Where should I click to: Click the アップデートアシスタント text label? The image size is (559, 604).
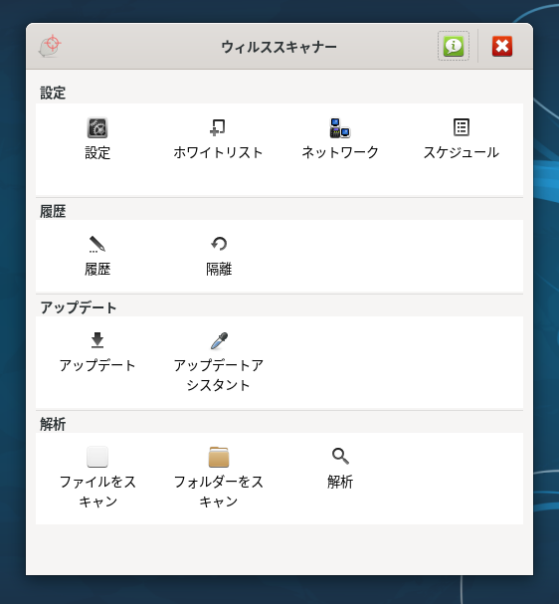click(x=218, y=375)
